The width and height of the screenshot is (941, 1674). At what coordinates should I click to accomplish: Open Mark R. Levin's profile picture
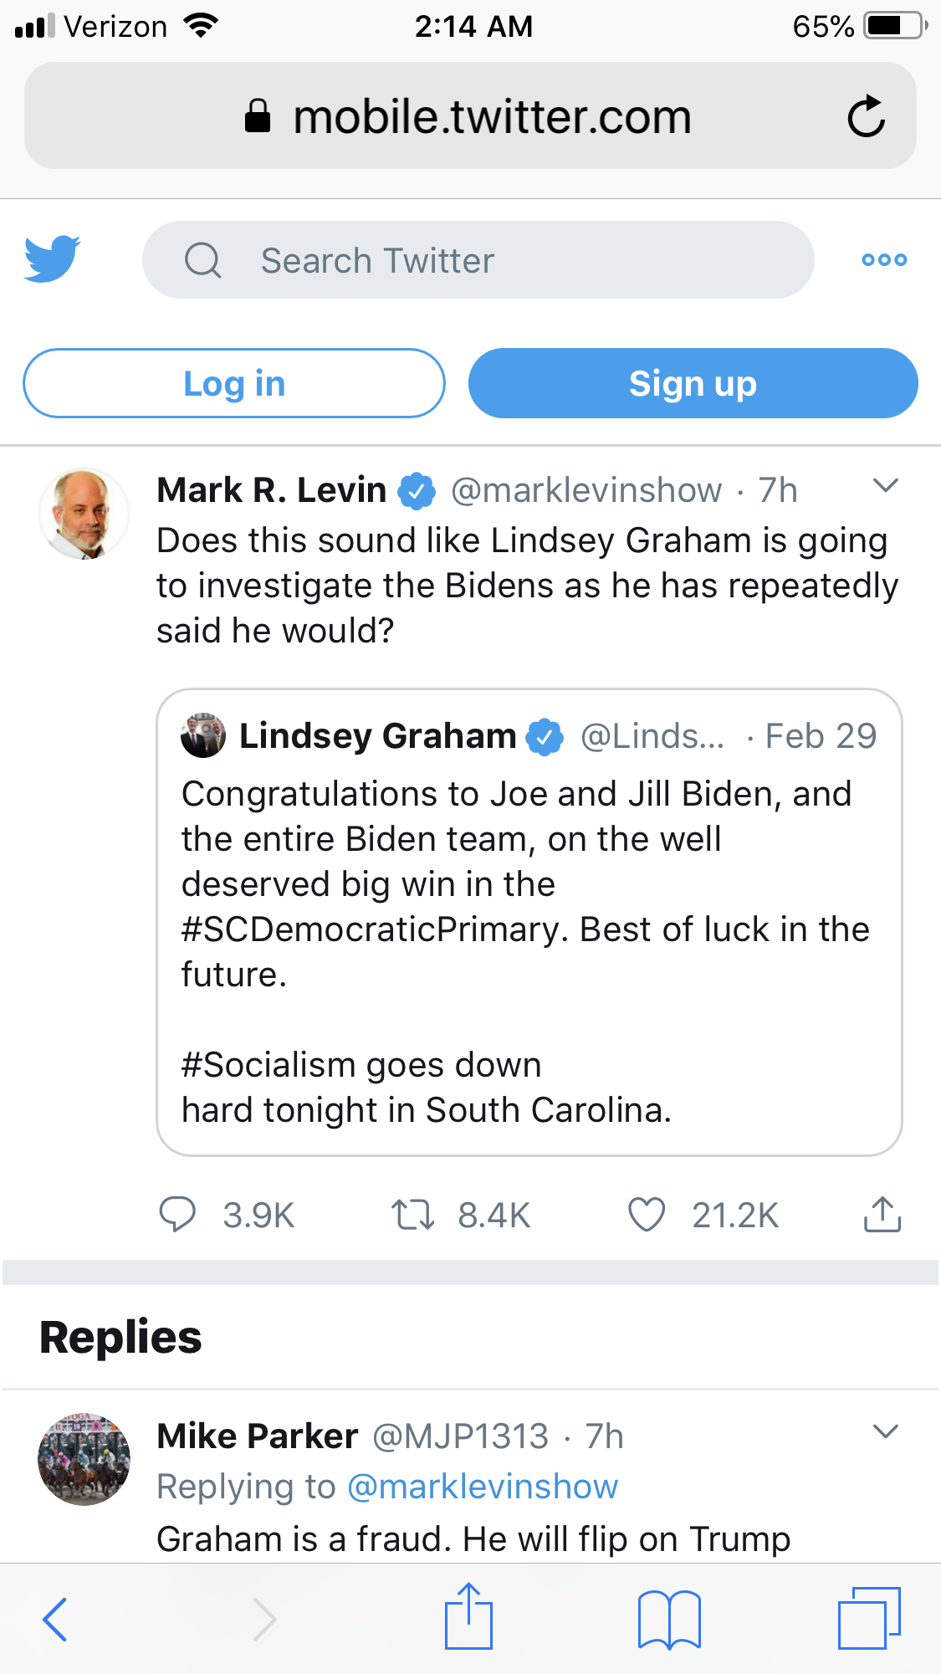84,514
